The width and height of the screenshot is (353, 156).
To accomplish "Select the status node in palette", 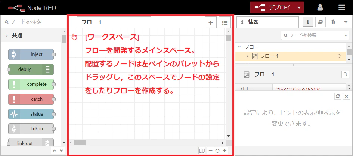I will pos(31,114).
